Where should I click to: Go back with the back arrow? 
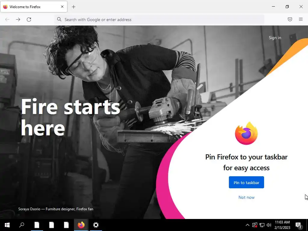pos(7,20)
